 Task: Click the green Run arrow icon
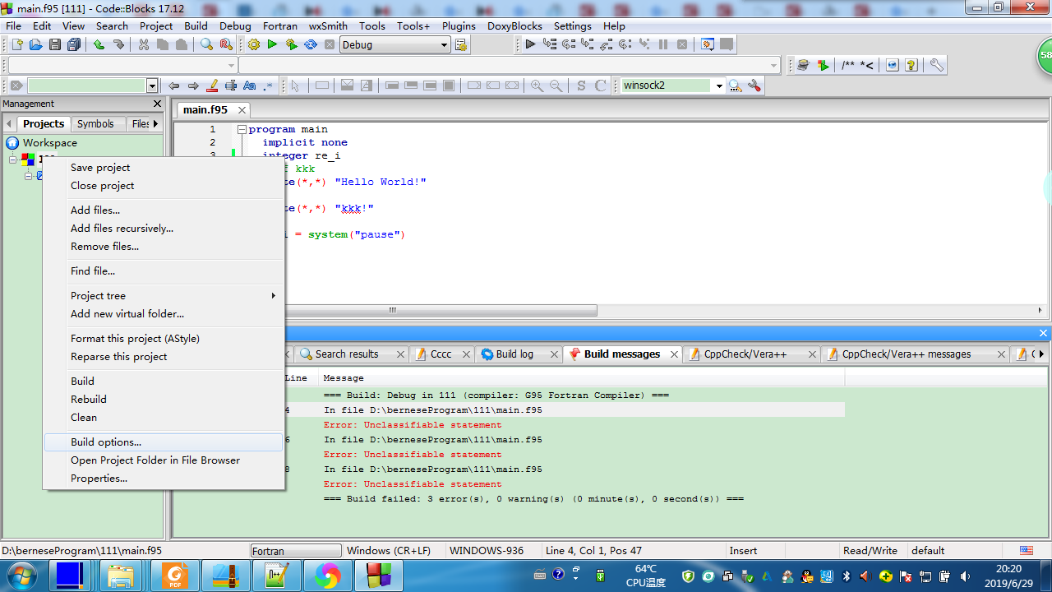272,44
